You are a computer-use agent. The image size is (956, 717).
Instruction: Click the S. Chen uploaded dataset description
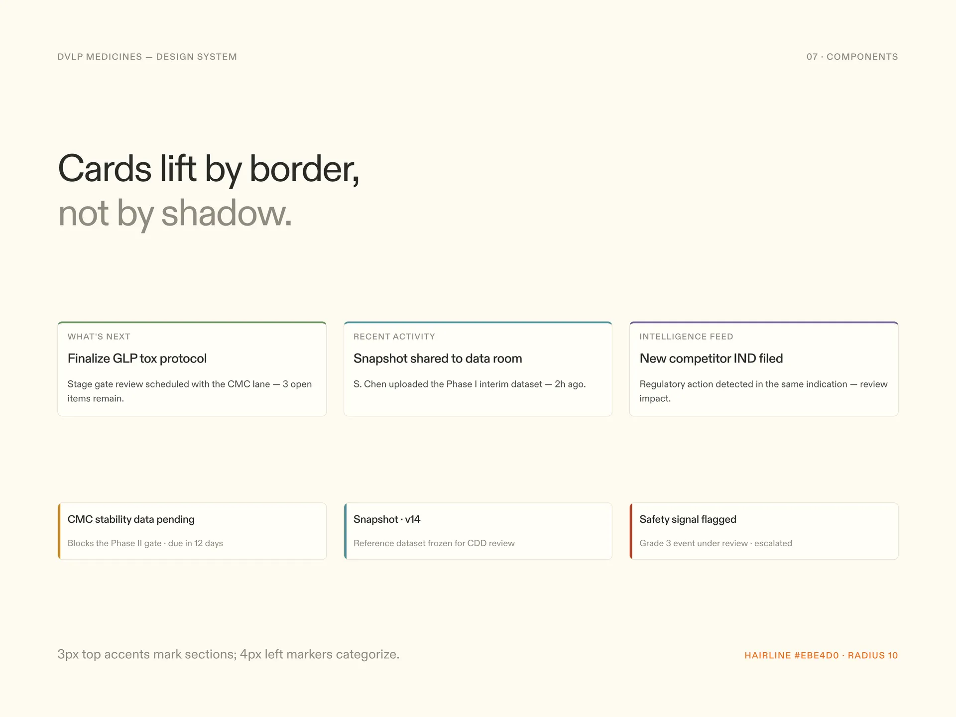(470, 384)
